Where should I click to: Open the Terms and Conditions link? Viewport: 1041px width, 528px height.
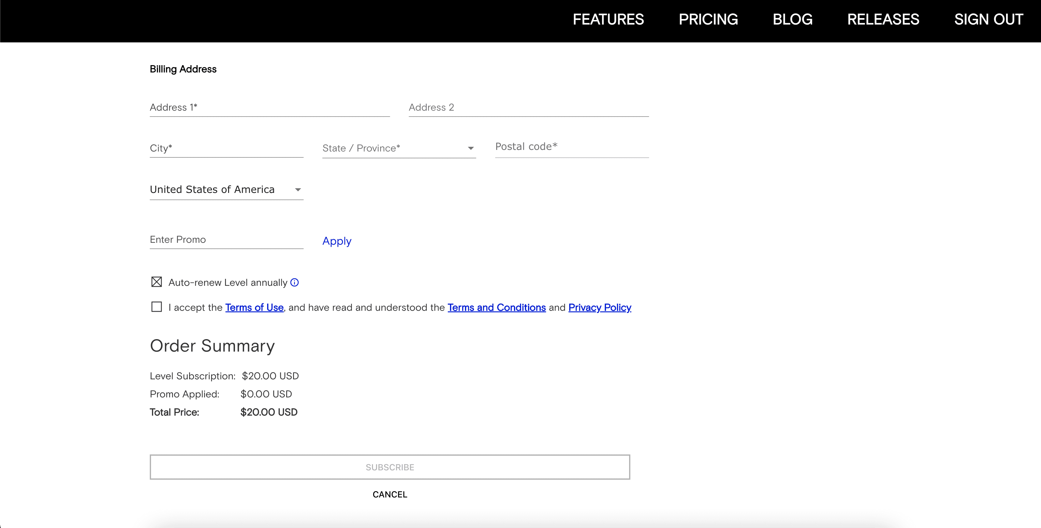pyautogui.click(x=496, y=308)
